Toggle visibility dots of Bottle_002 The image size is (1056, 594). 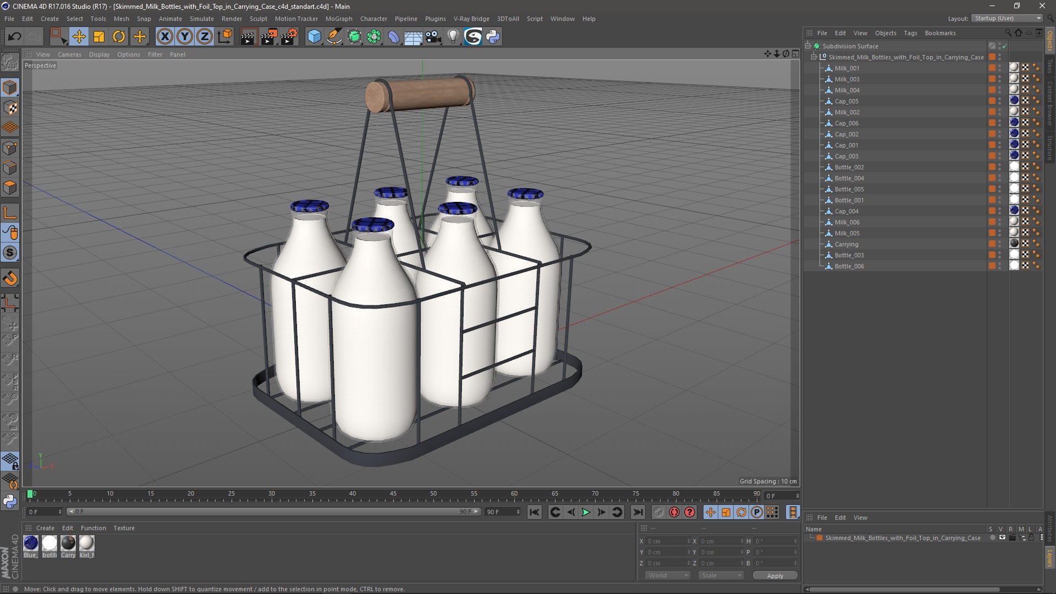click(999, 167)
